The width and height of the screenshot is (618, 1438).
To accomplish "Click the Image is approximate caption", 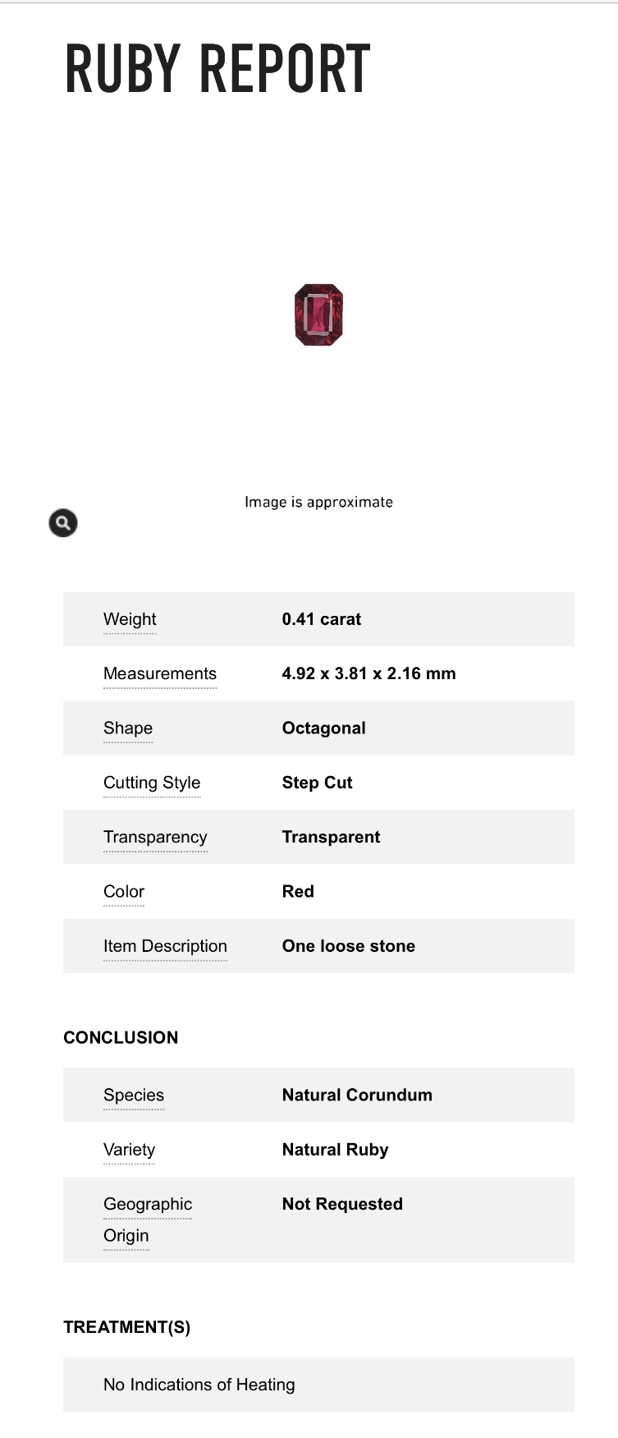I will tap(318, 502).
